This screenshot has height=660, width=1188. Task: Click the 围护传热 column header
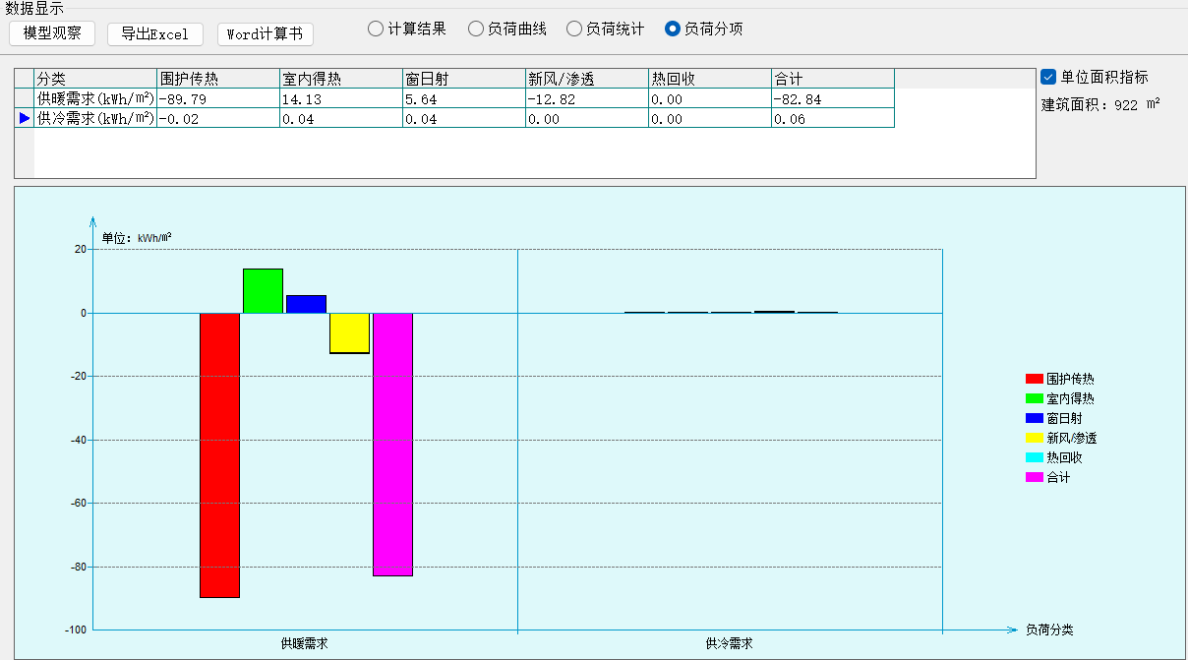click(217, 79)
